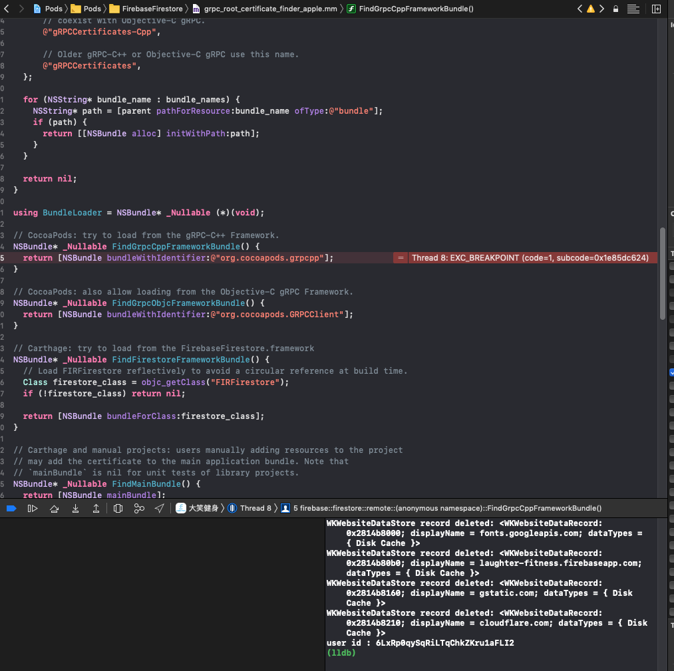Click initWithPath method in code
The height and width of the screenshot is (671, 674).
[x=196, y=134]
